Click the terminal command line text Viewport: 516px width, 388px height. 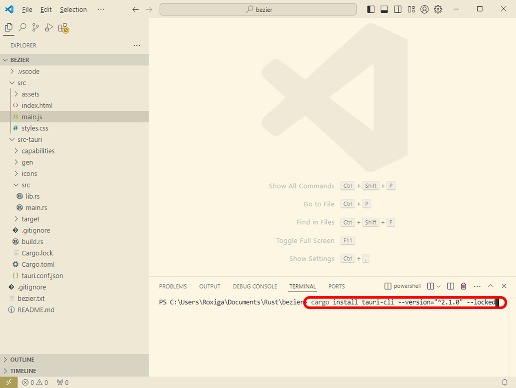[403, 302]
